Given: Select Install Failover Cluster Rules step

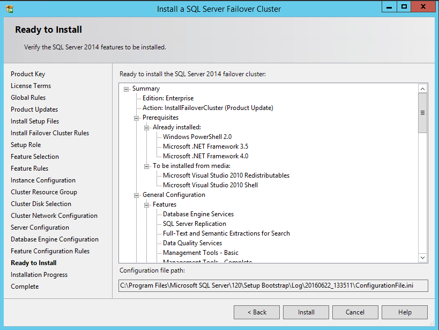Looking at the screenshot, I should 50,133.
